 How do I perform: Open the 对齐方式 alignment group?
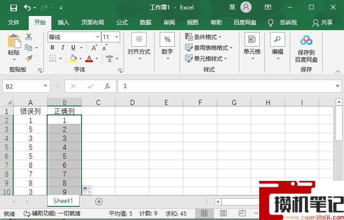(139, 47)
